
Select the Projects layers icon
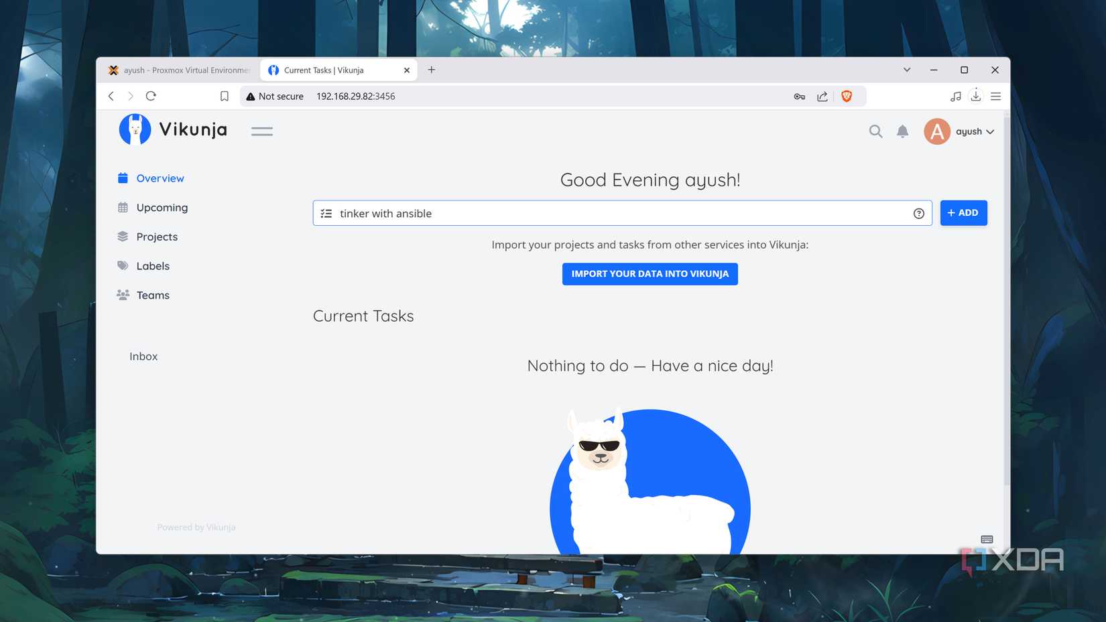[123, 236]
